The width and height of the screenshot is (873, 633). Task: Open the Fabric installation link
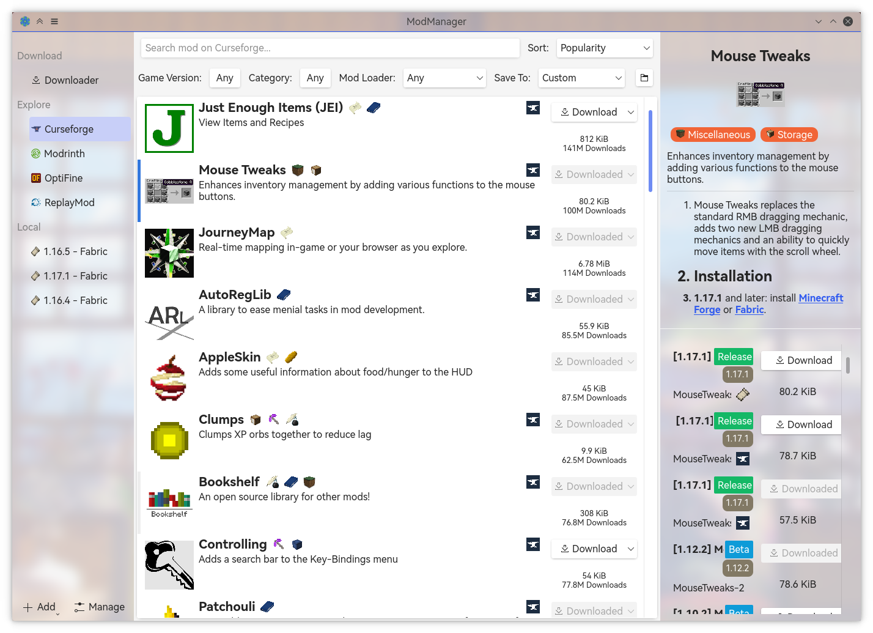tap(750, 309)
